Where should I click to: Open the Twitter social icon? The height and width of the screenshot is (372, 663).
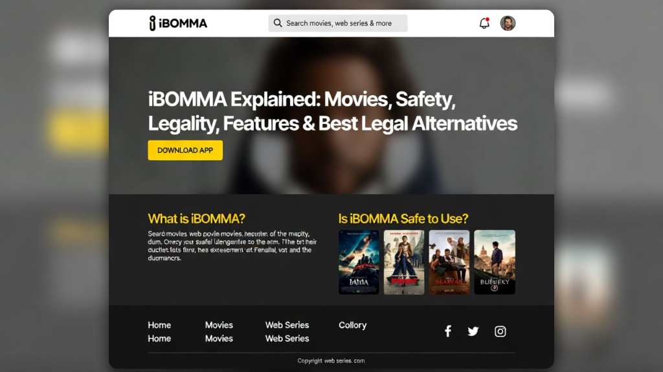(473, 331)
